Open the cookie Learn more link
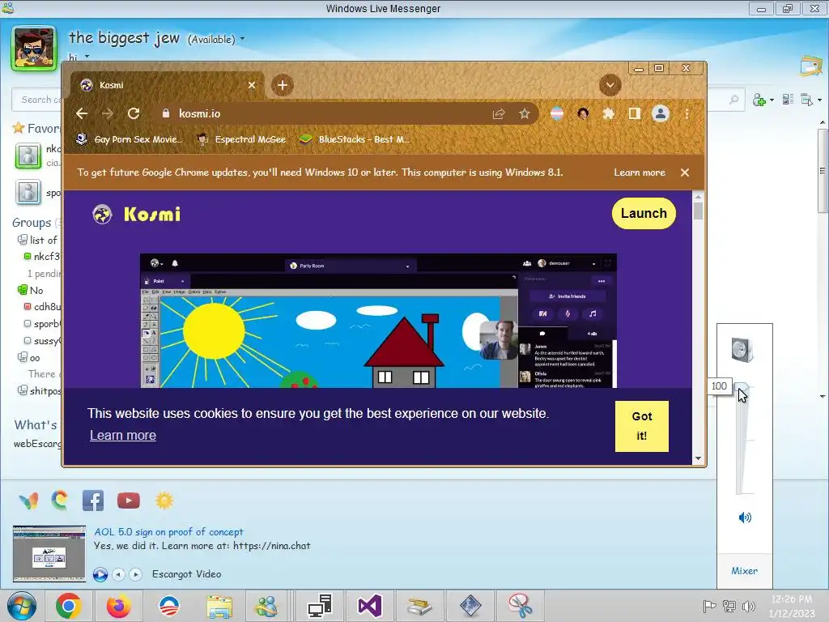This screenshot has width=829, height=622. click(123, 435)
